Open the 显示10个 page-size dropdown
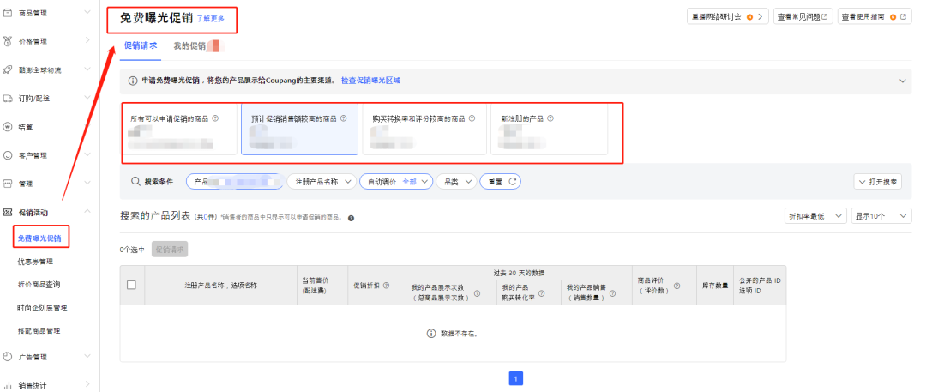The image size is (926, 392). click(x=881, y=216)
